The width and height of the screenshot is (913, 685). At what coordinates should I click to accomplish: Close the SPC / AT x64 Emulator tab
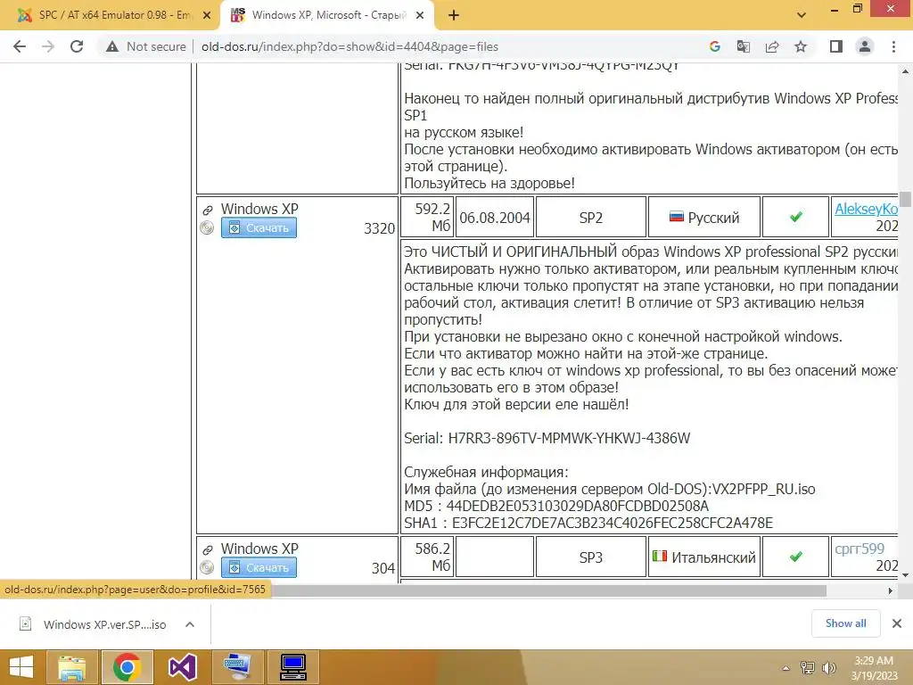tap(207, 16)
